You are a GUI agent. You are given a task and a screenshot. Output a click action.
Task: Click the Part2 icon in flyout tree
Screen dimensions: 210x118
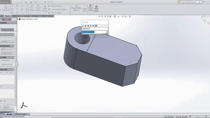pos(20,19)
